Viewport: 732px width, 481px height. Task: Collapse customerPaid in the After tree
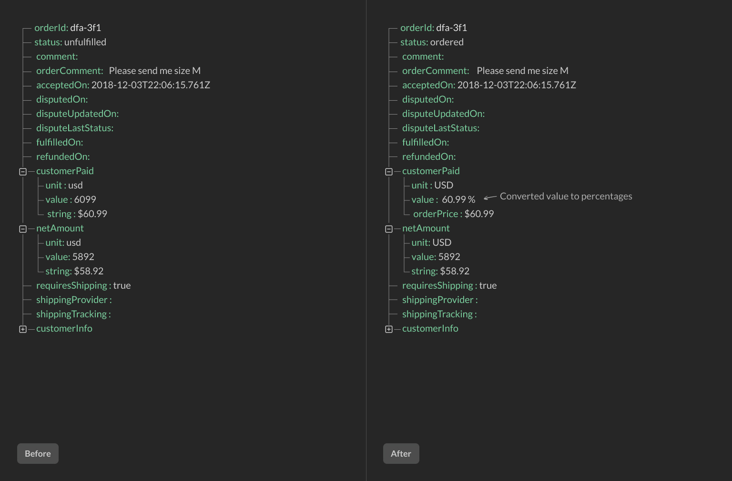[388, 171]
